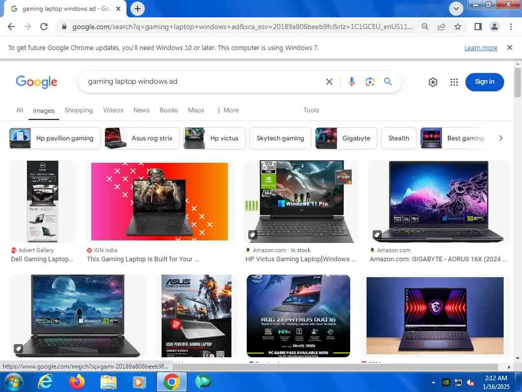Switch to the All results tab
The image size is (522, 392).
point(20,110)
